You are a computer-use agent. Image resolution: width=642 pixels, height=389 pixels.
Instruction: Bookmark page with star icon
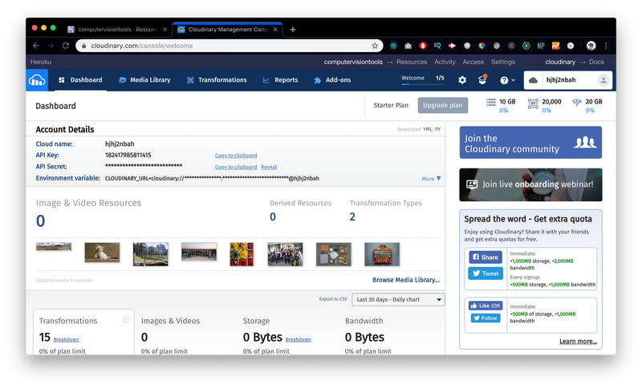click(x=375, y=46)
